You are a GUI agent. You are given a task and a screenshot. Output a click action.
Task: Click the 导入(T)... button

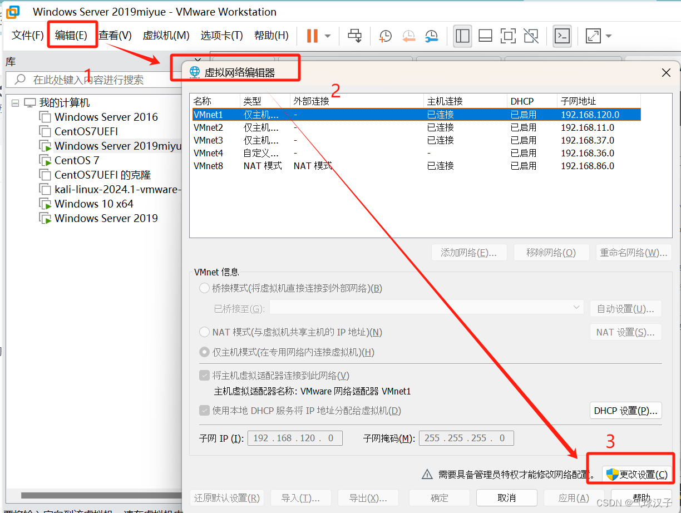click(300, 497)
